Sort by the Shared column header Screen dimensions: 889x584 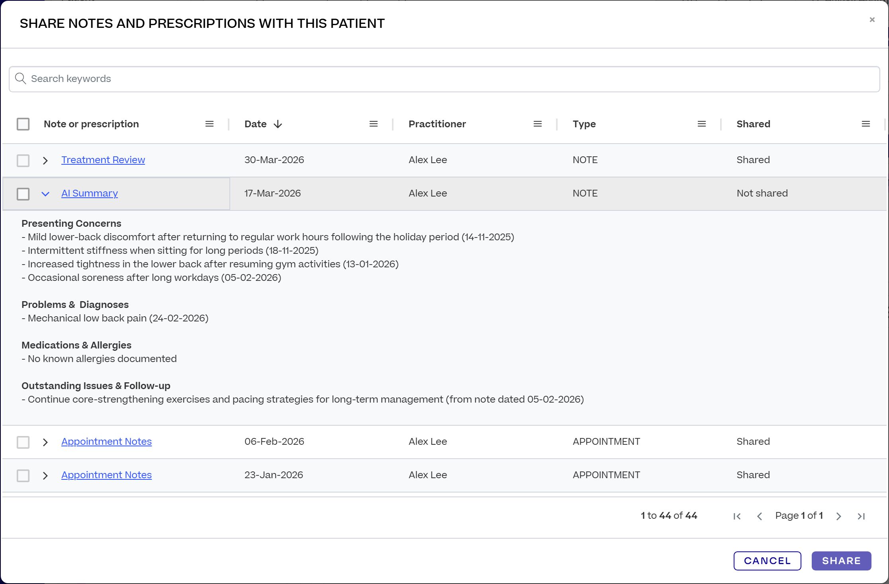pos(753,124)
